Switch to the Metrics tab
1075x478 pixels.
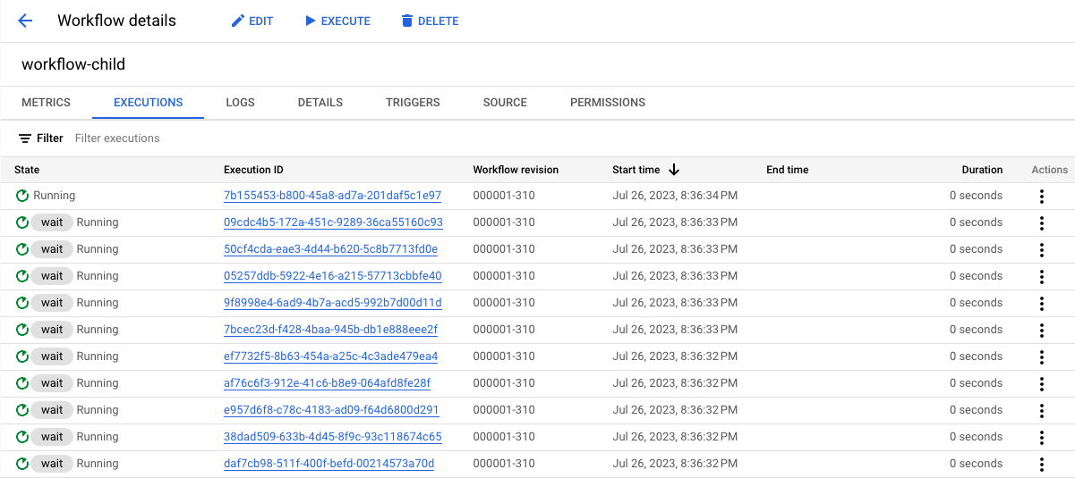[x=46, y=103]
